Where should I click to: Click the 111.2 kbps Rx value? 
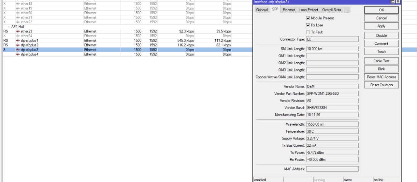223,41
